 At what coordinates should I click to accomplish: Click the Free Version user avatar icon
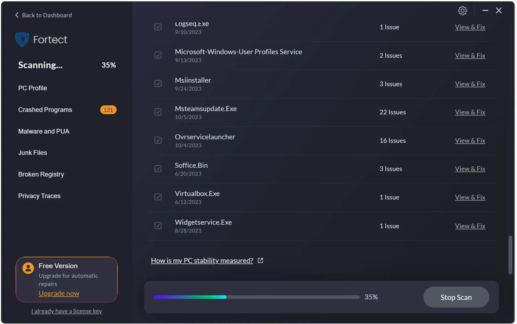point(28,268)
